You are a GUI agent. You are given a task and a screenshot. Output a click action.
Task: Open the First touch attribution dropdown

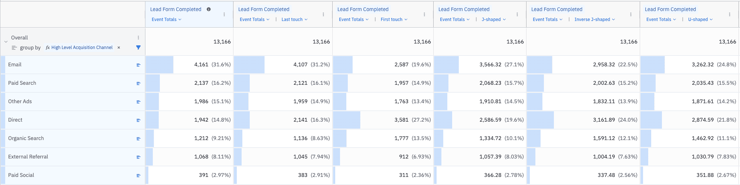(x=394, y=20)
